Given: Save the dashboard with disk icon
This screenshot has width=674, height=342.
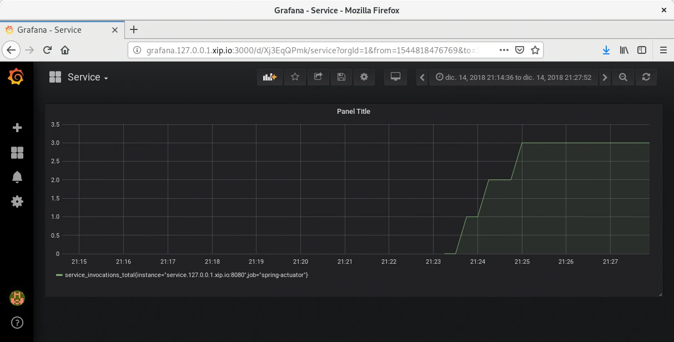Looking at the screenshot, I should (x=341, y=77).
